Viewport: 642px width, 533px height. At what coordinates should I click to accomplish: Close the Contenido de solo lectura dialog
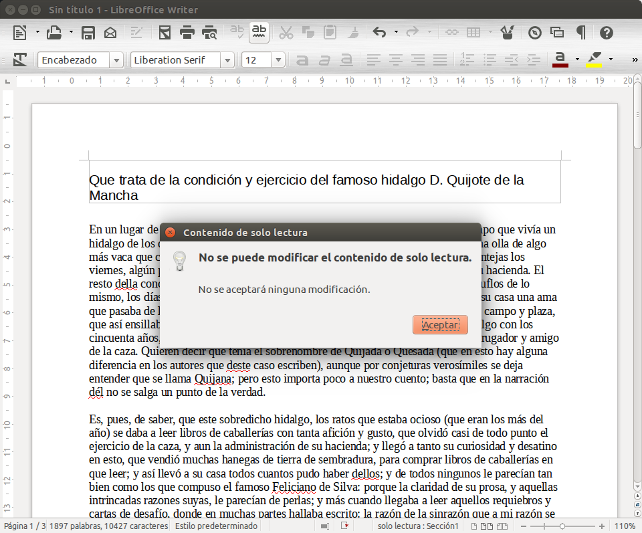point(170,233)
